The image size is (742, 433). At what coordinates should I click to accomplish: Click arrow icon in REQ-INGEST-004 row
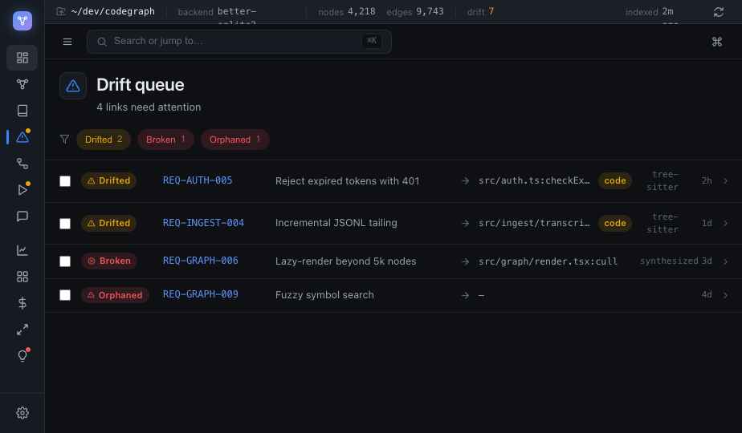coord(465,223)
